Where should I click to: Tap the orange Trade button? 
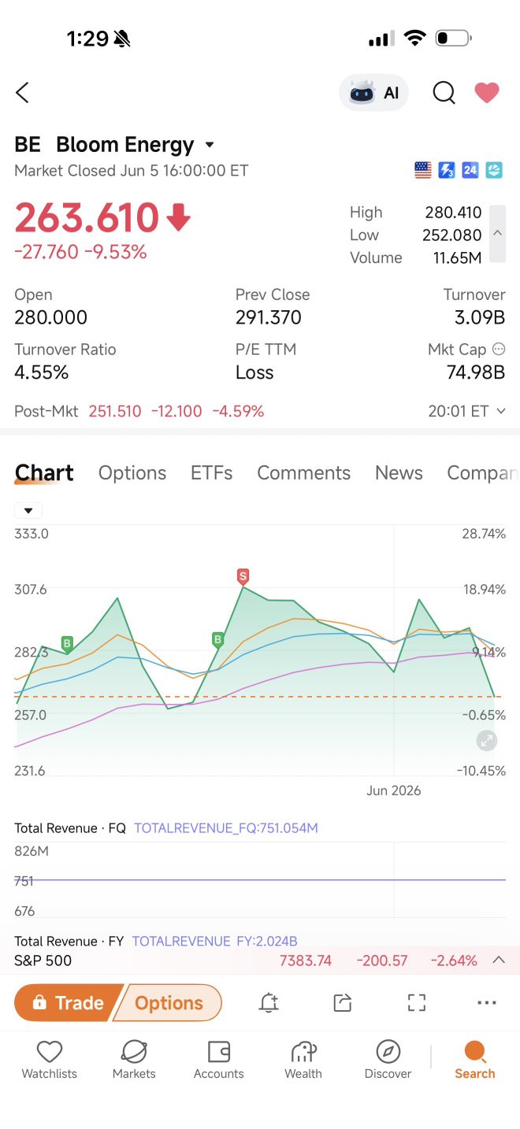(x=68, y=1002)
